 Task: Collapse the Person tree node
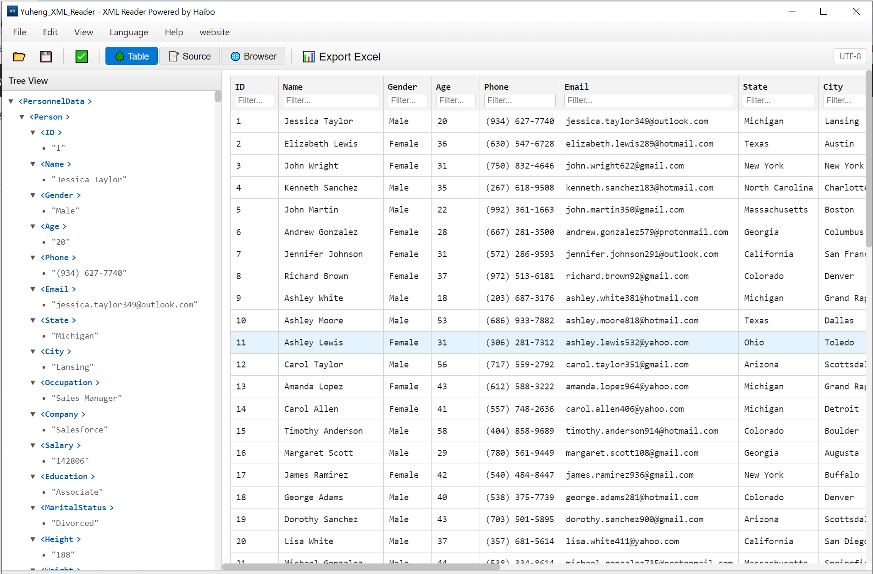(22, 117)
